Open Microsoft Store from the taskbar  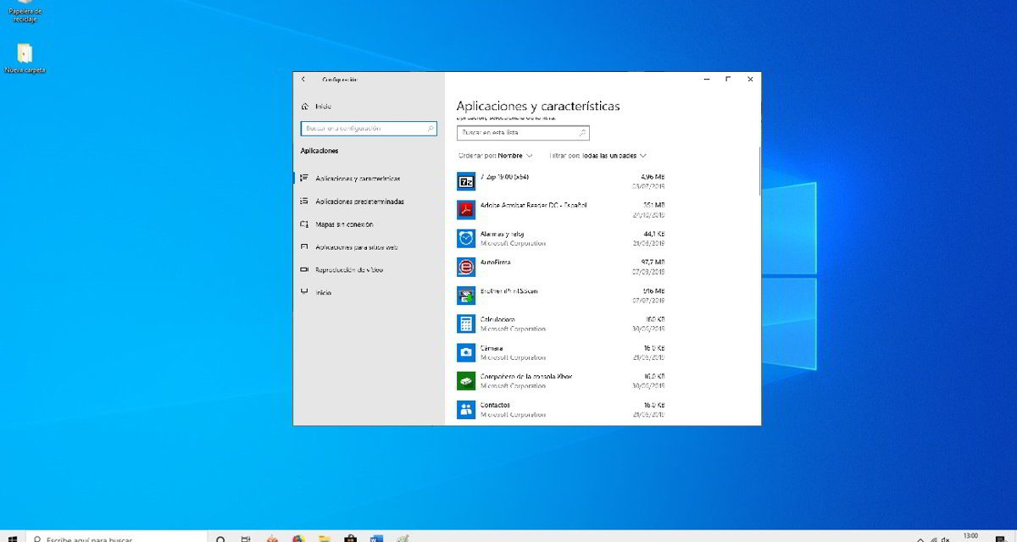(x=350, y=538)
